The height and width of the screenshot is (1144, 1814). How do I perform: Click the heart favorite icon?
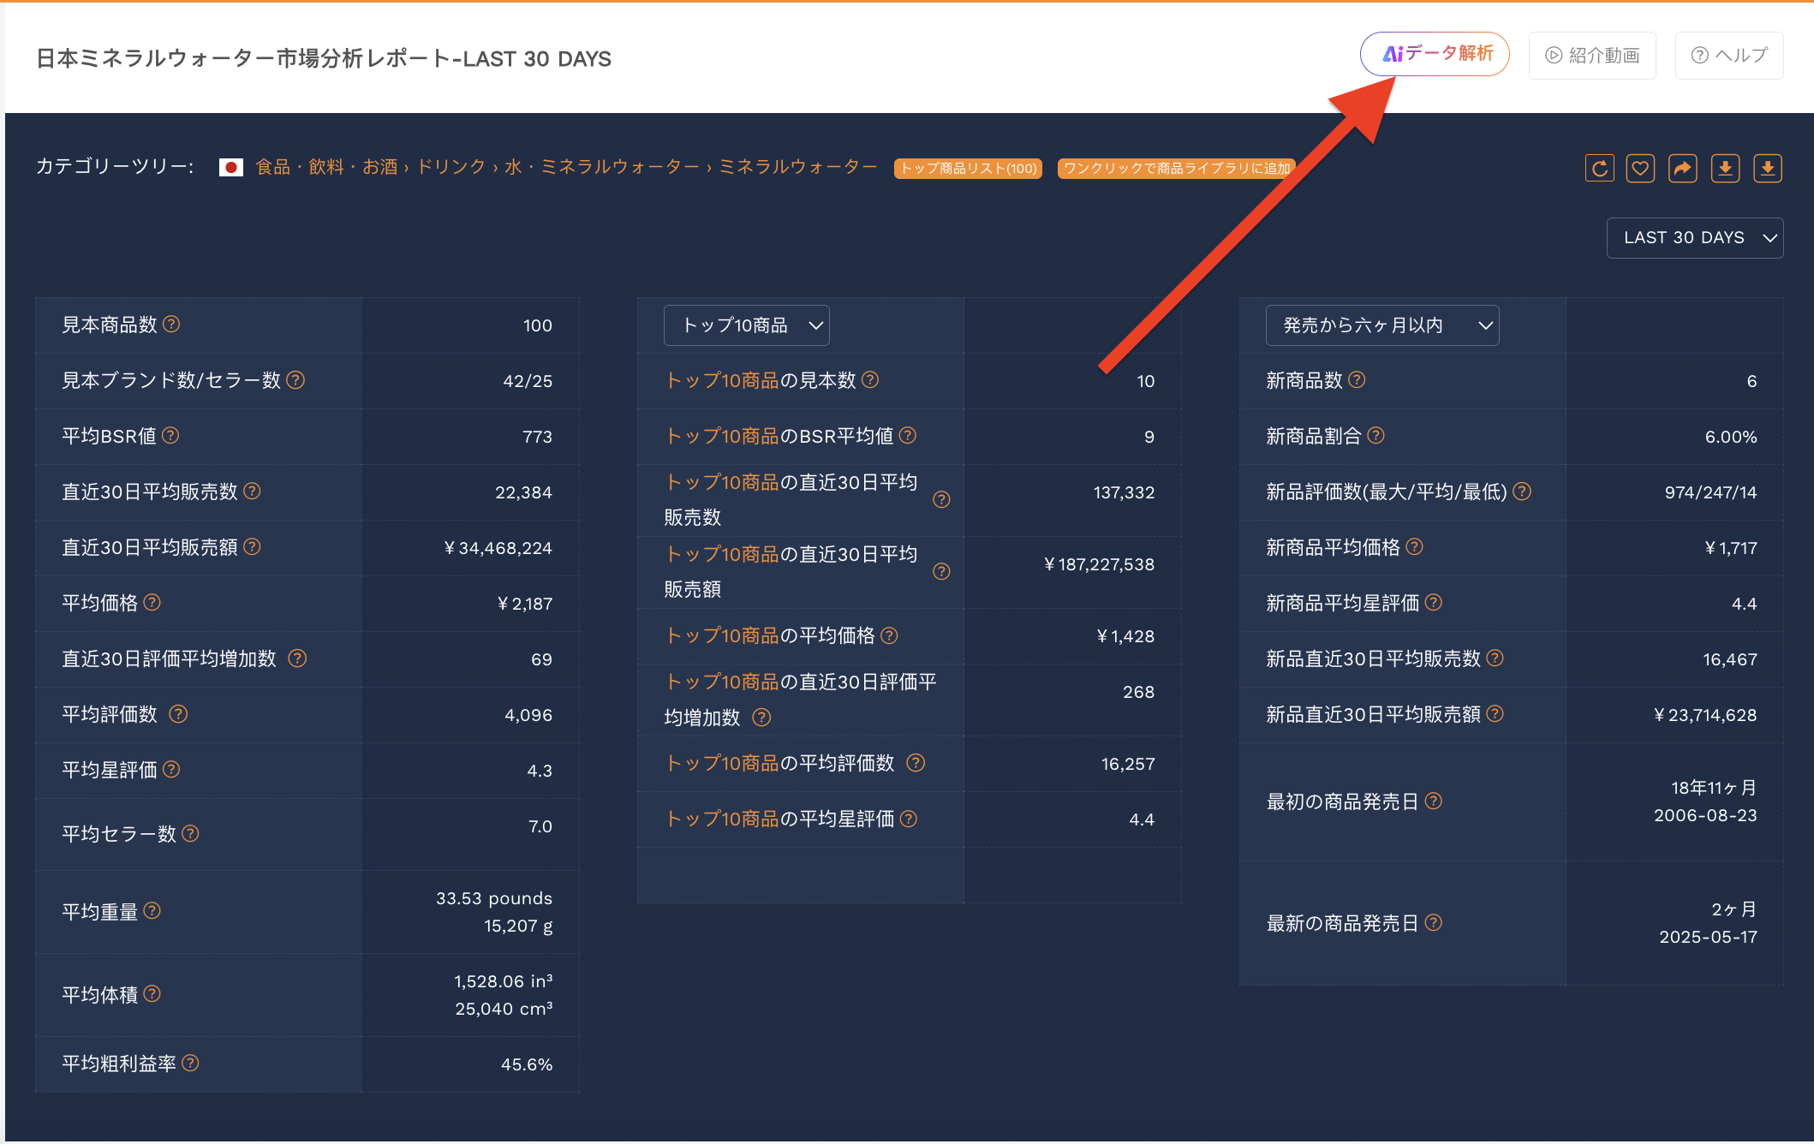pos(1640,168)
